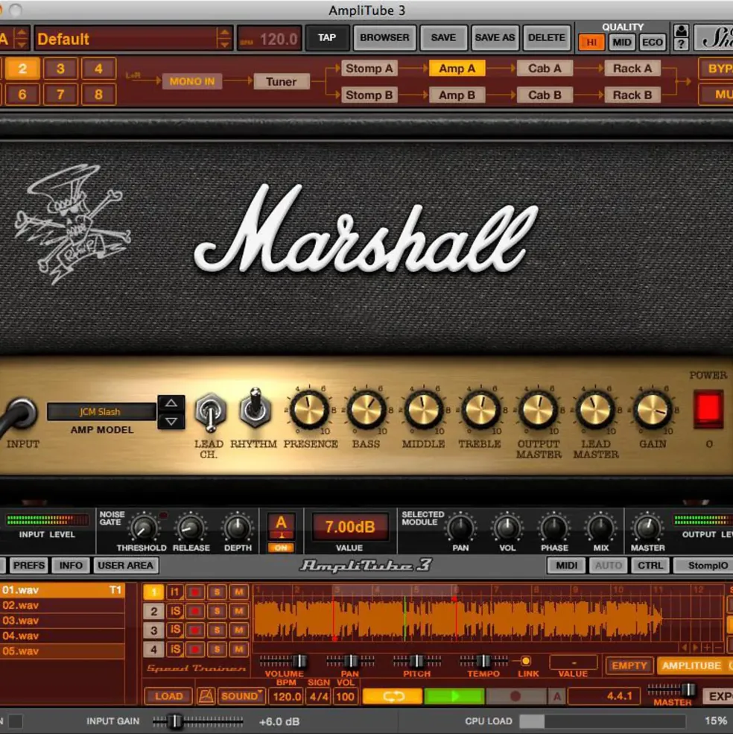This screenshot has height=734, width=733.
Task: Open the SOUND dropdown in the transport
Action: point(241,696)
